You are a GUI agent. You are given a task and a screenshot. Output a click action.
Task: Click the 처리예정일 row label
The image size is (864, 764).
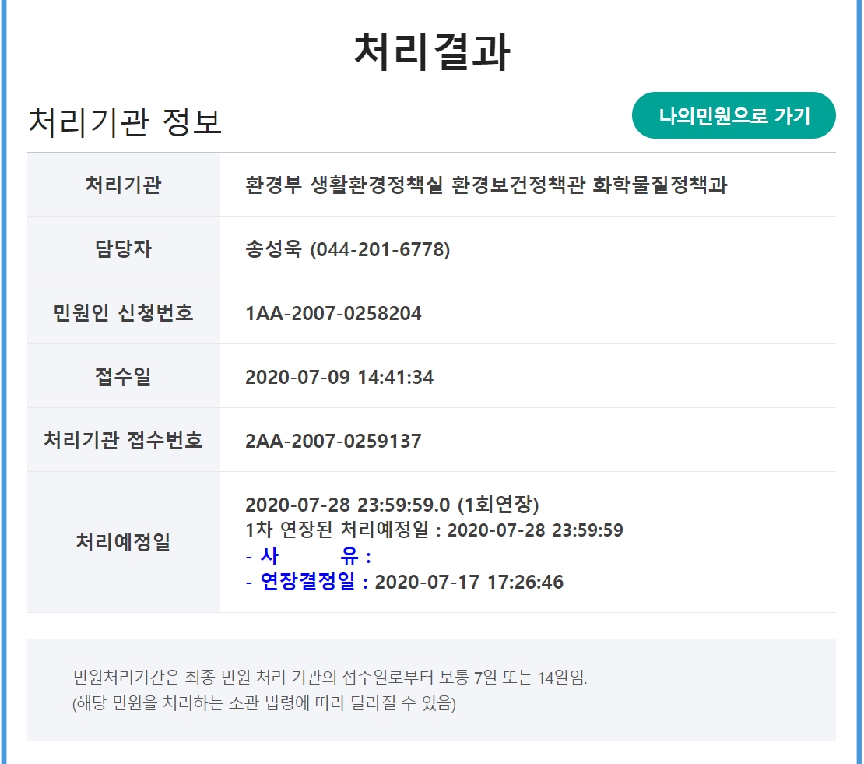click(x=123, y=542)
